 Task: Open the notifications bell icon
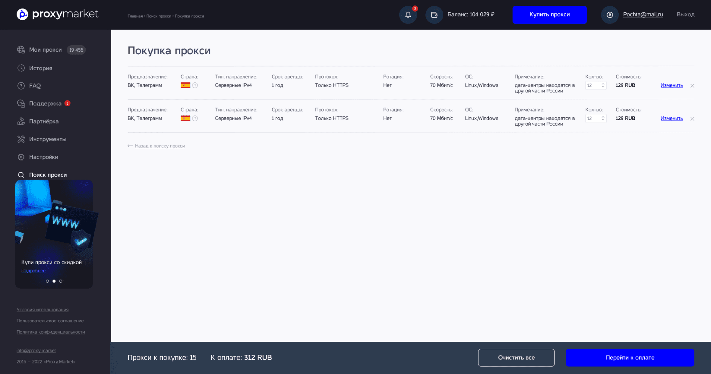(408, 15)
